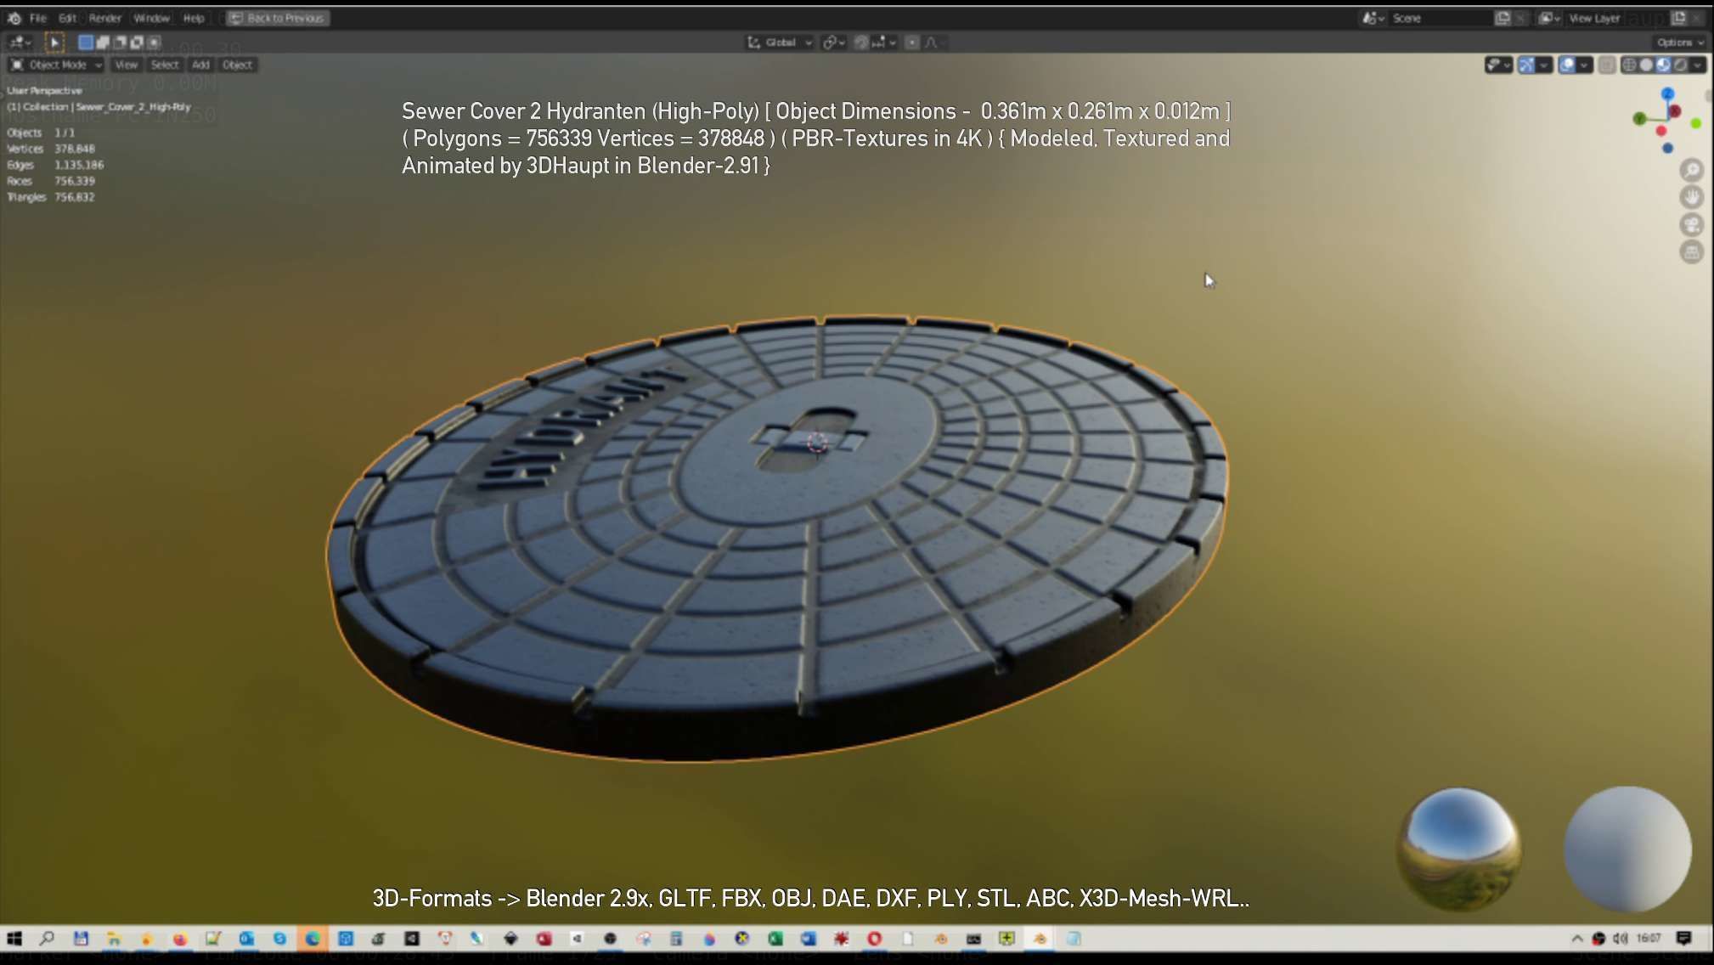The image size is (1714, 965).
Task: Click the Back to Previous button
Action: point(278,18)
